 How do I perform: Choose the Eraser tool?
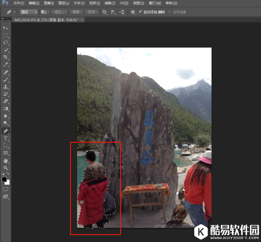[6, 101]
